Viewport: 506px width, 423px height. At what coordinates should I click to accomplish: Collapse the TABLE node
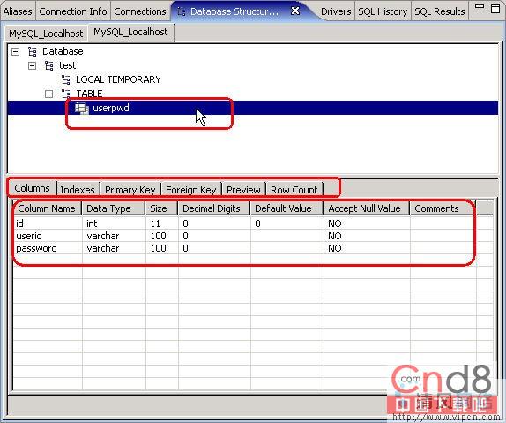pyautogui.click(x=49, y=94)
